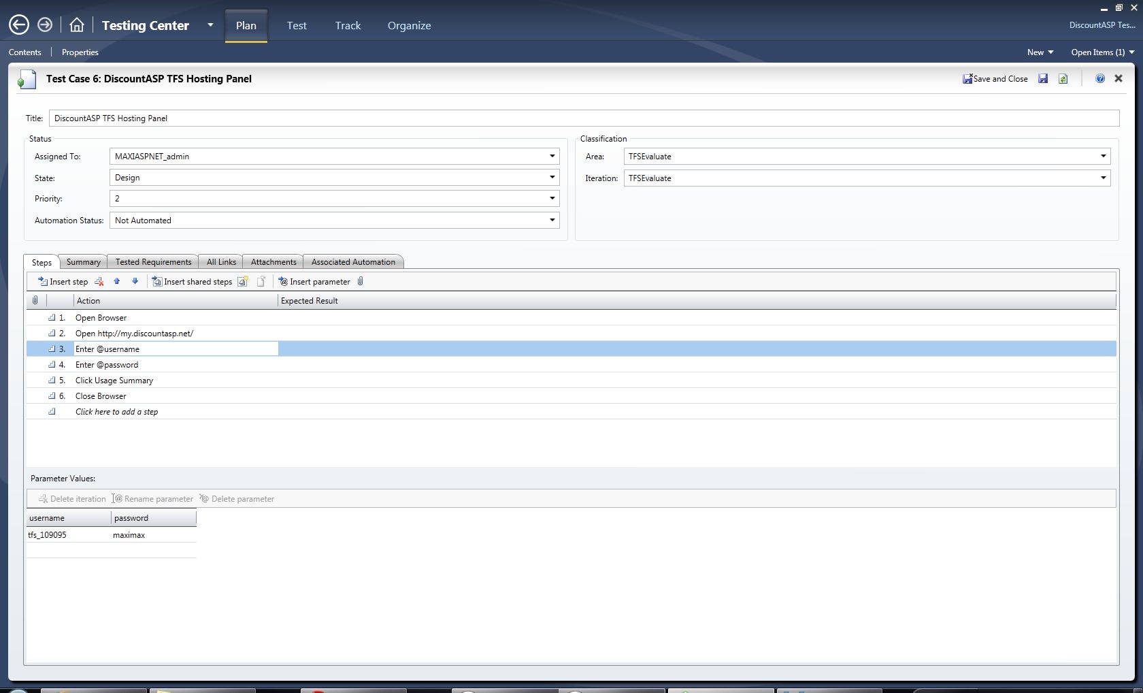Viewport: 1143px width, 693px height.
Task: Go forward with the forward arrow
Action: [45, 25]
